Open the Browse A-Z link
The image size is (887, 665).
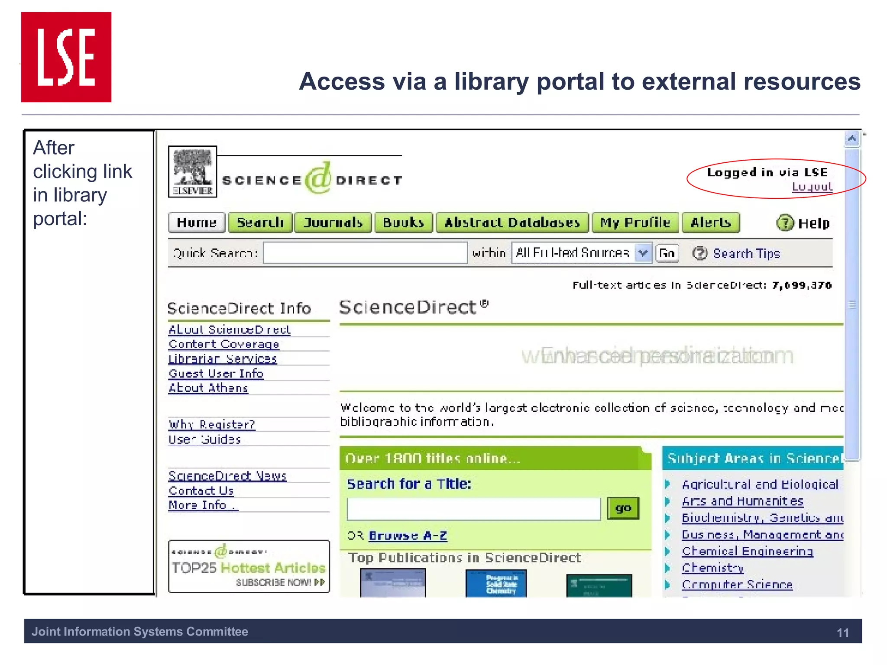coord(408,536)
